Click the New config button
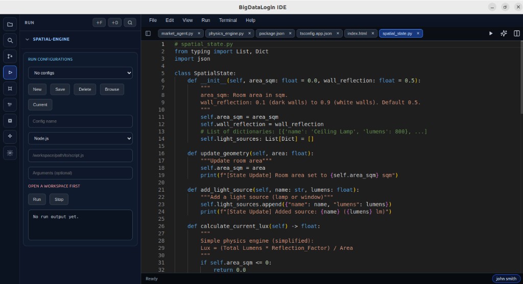This screenshot has width=523, height=284. click(x=37, y=89)
